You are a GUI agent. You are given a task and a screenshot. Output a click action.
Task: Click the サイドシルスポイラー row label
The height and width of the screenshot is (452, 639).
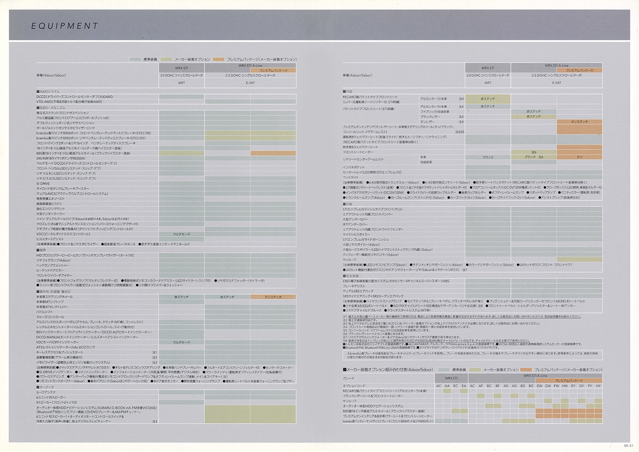click(x=356, y=235)
